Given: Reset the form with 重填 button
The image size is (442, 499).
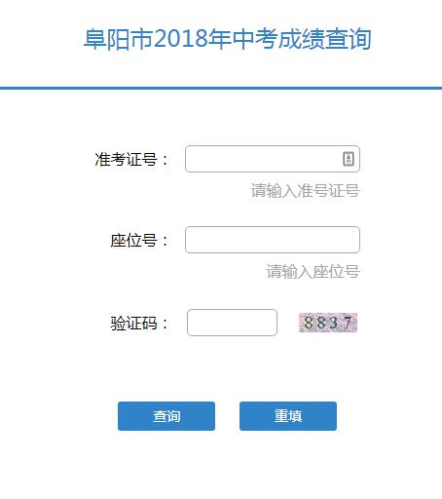Looking at the screenshot, I should pos(288,416).
